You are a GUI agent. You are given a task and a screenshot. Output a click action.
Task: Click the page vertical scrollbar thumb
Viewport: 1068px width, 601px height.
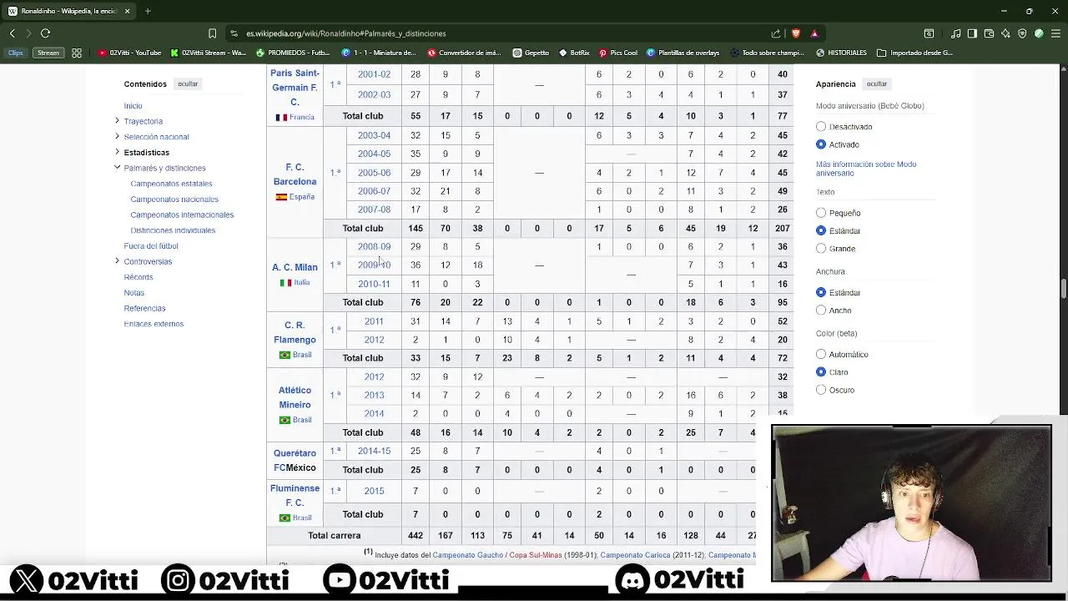[1063, 289]
